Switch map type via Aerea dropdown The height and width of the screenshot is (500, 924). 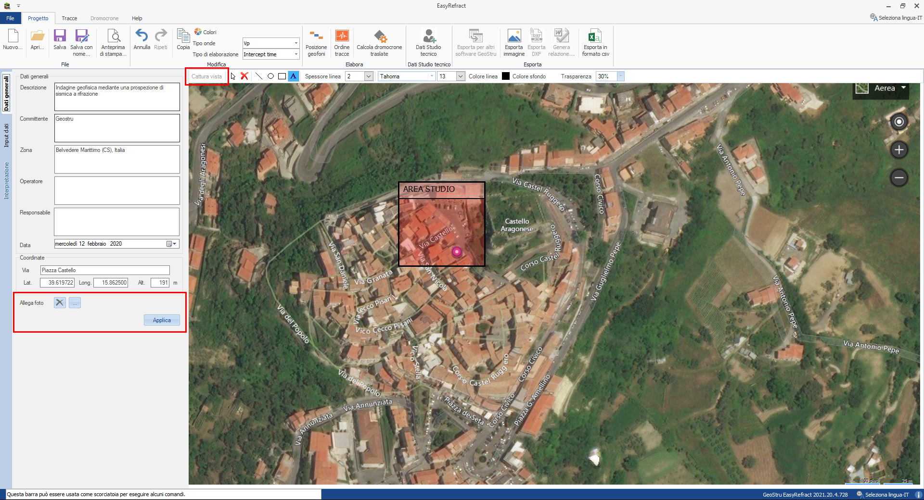coord(881,88)
